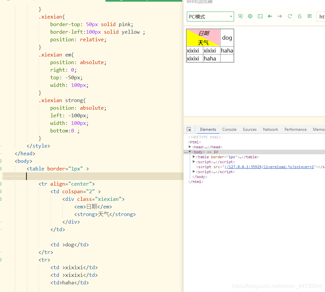
Task: Select the closing </body> line in DevTools
Action: click(x=200, y=177)
